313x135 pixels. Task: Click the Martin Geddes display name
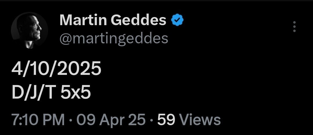[113, 20]
